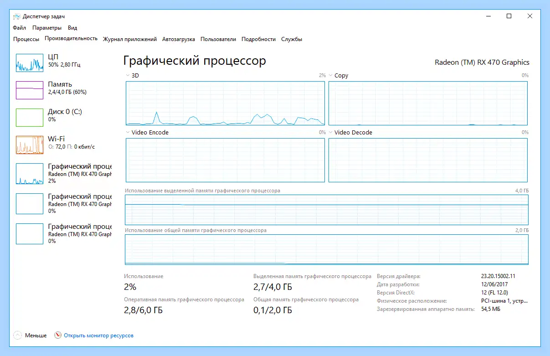
Task: Open the 3D engine graph dropdown
Action: coord(128,76)
